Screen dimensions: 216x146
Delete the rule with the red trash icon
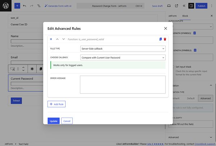[165, 39]
